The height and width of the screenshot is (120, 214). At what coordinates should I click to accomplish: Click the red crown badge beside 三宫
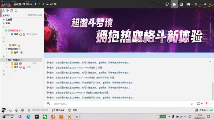pyautogui.click(x=20, y=63)
